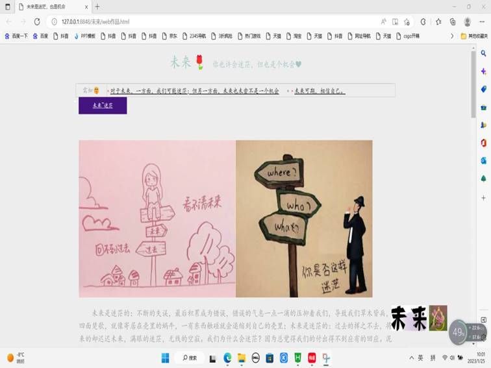This screenshot has width=491, height=368.
Task: Show hidden system tray icons
Action: (411, 358)
